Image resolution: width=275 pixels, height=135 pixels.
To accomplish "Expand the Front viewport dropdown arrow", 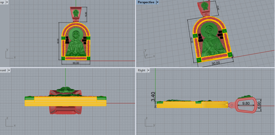I will pos(9,70).
